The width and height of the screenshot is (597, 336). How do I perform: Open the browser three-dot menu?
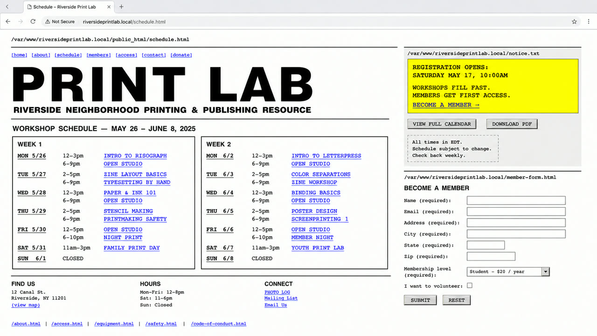589,21
